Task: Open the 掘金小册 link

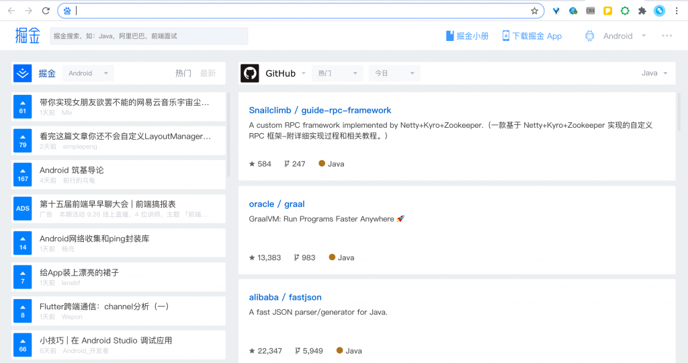Action: pos(468,36)
